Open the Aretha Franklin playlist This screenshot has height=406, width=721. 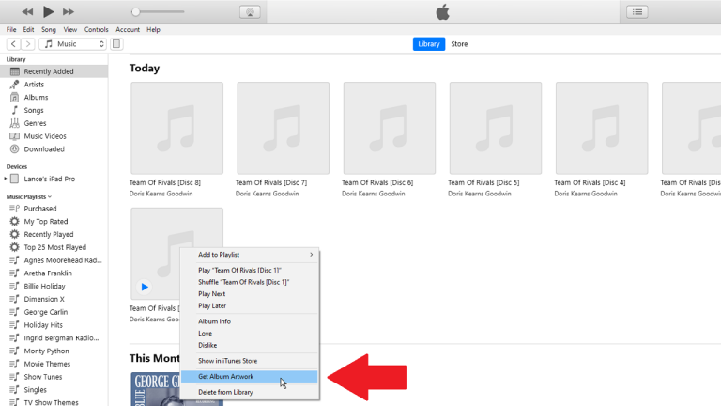tap(48, 273)
